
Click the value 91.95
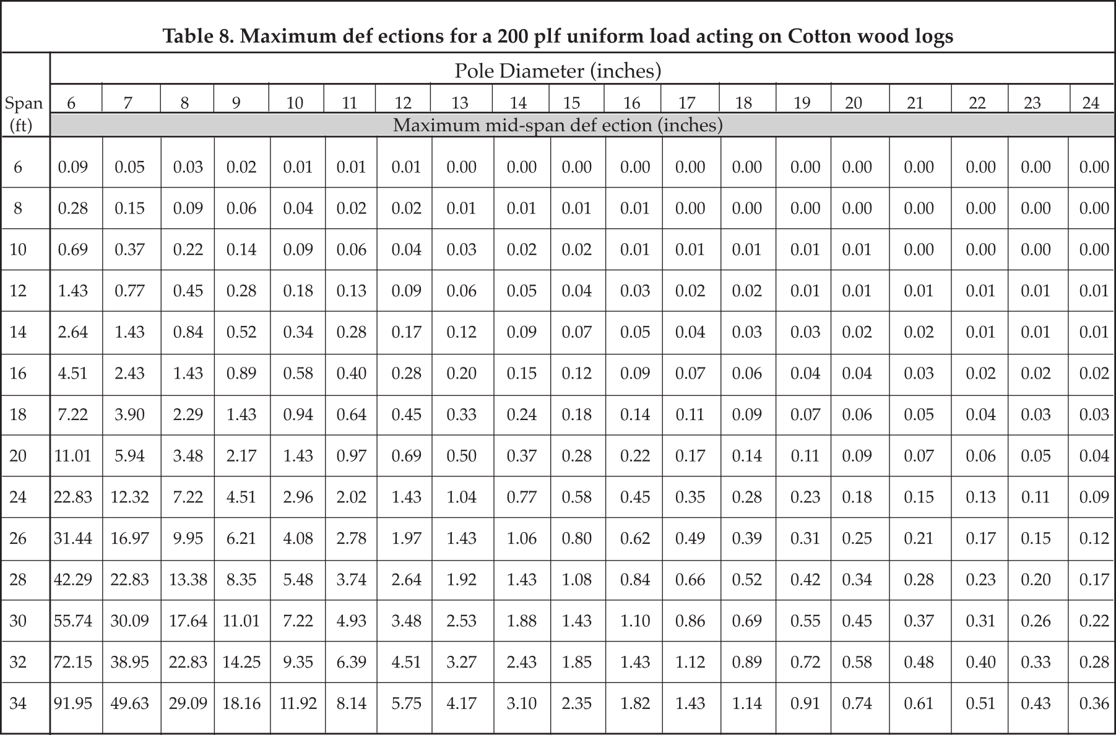pyautogui.click(x=73, y=703)
